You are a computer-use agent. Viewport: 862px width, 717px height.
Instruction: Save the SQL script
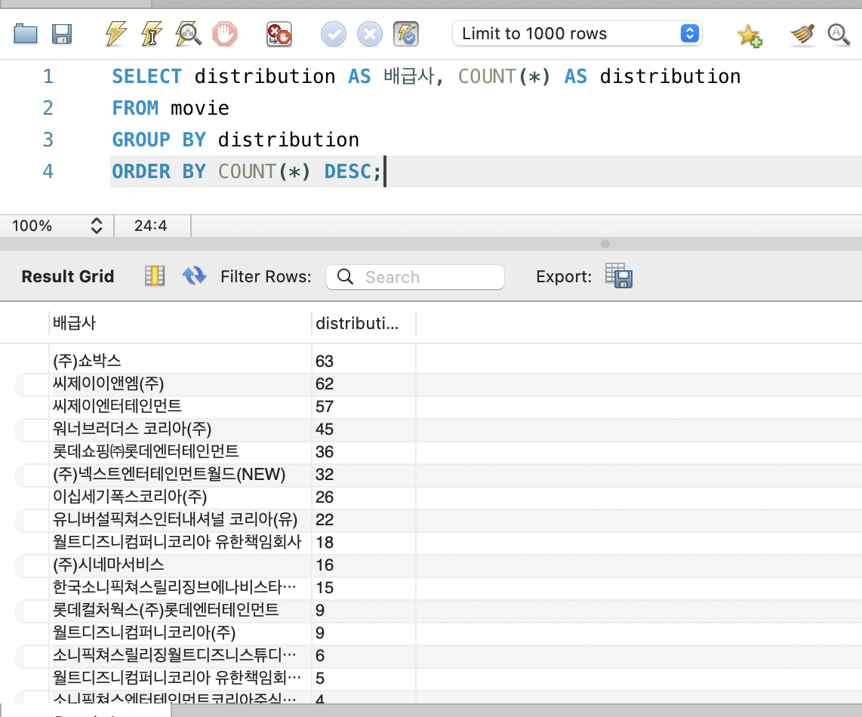62,34
